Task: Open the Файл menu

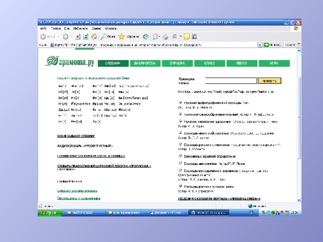Action: coord(43,29)
